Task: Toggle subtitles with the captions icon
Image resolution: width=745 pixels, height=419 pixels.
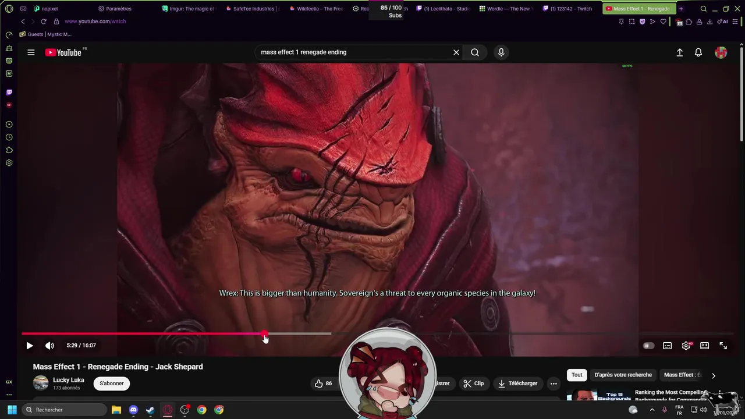Action: (x=668, y=346)
